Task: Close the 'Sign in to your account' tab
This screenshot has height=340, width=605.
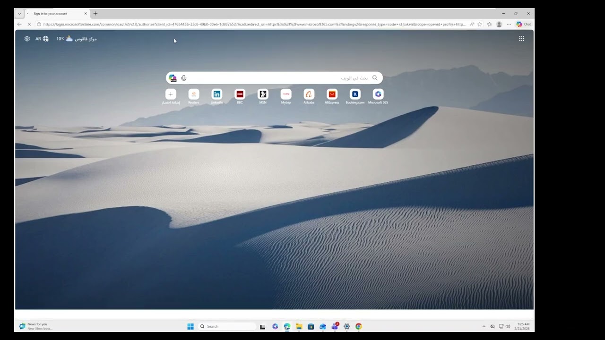Action: point(86,14)
